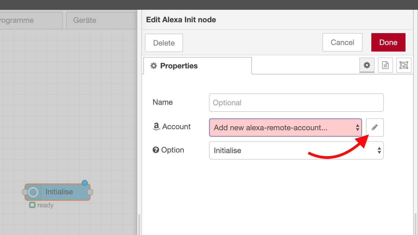Open the node appearance icon
The width and height of the screenshot is (418, 235).
click(404, 65)
